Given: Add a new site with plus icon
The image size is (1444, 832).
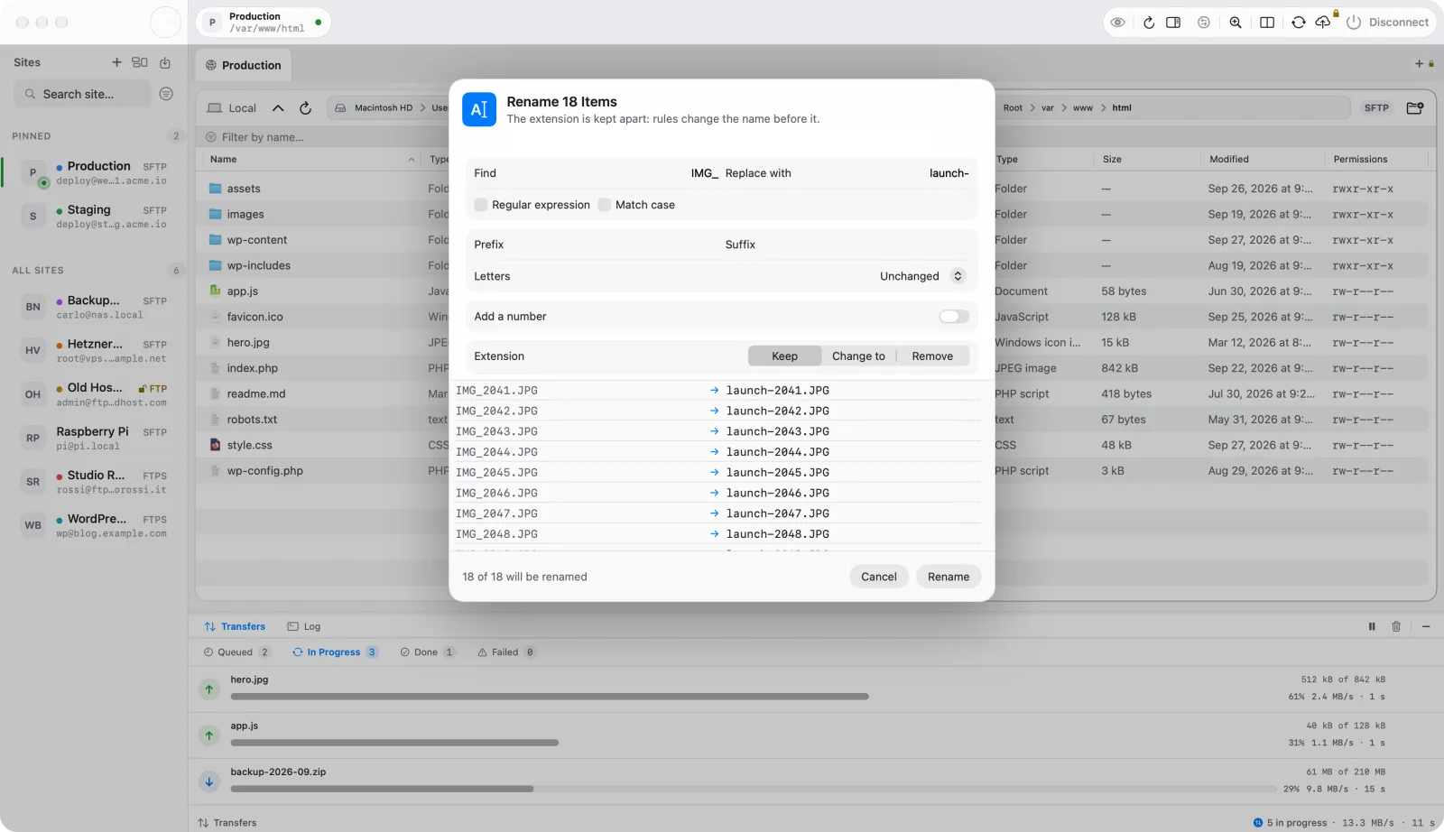Looking at the screenshot, I should tap(116, 62).
